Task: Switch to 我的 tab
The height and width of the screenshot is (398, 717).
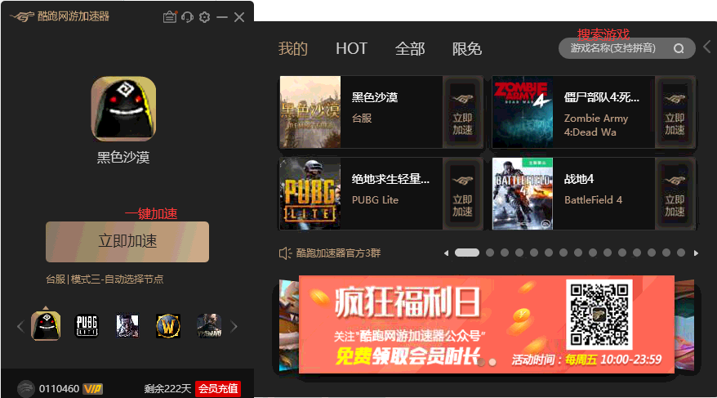Action: click(293, 48)
